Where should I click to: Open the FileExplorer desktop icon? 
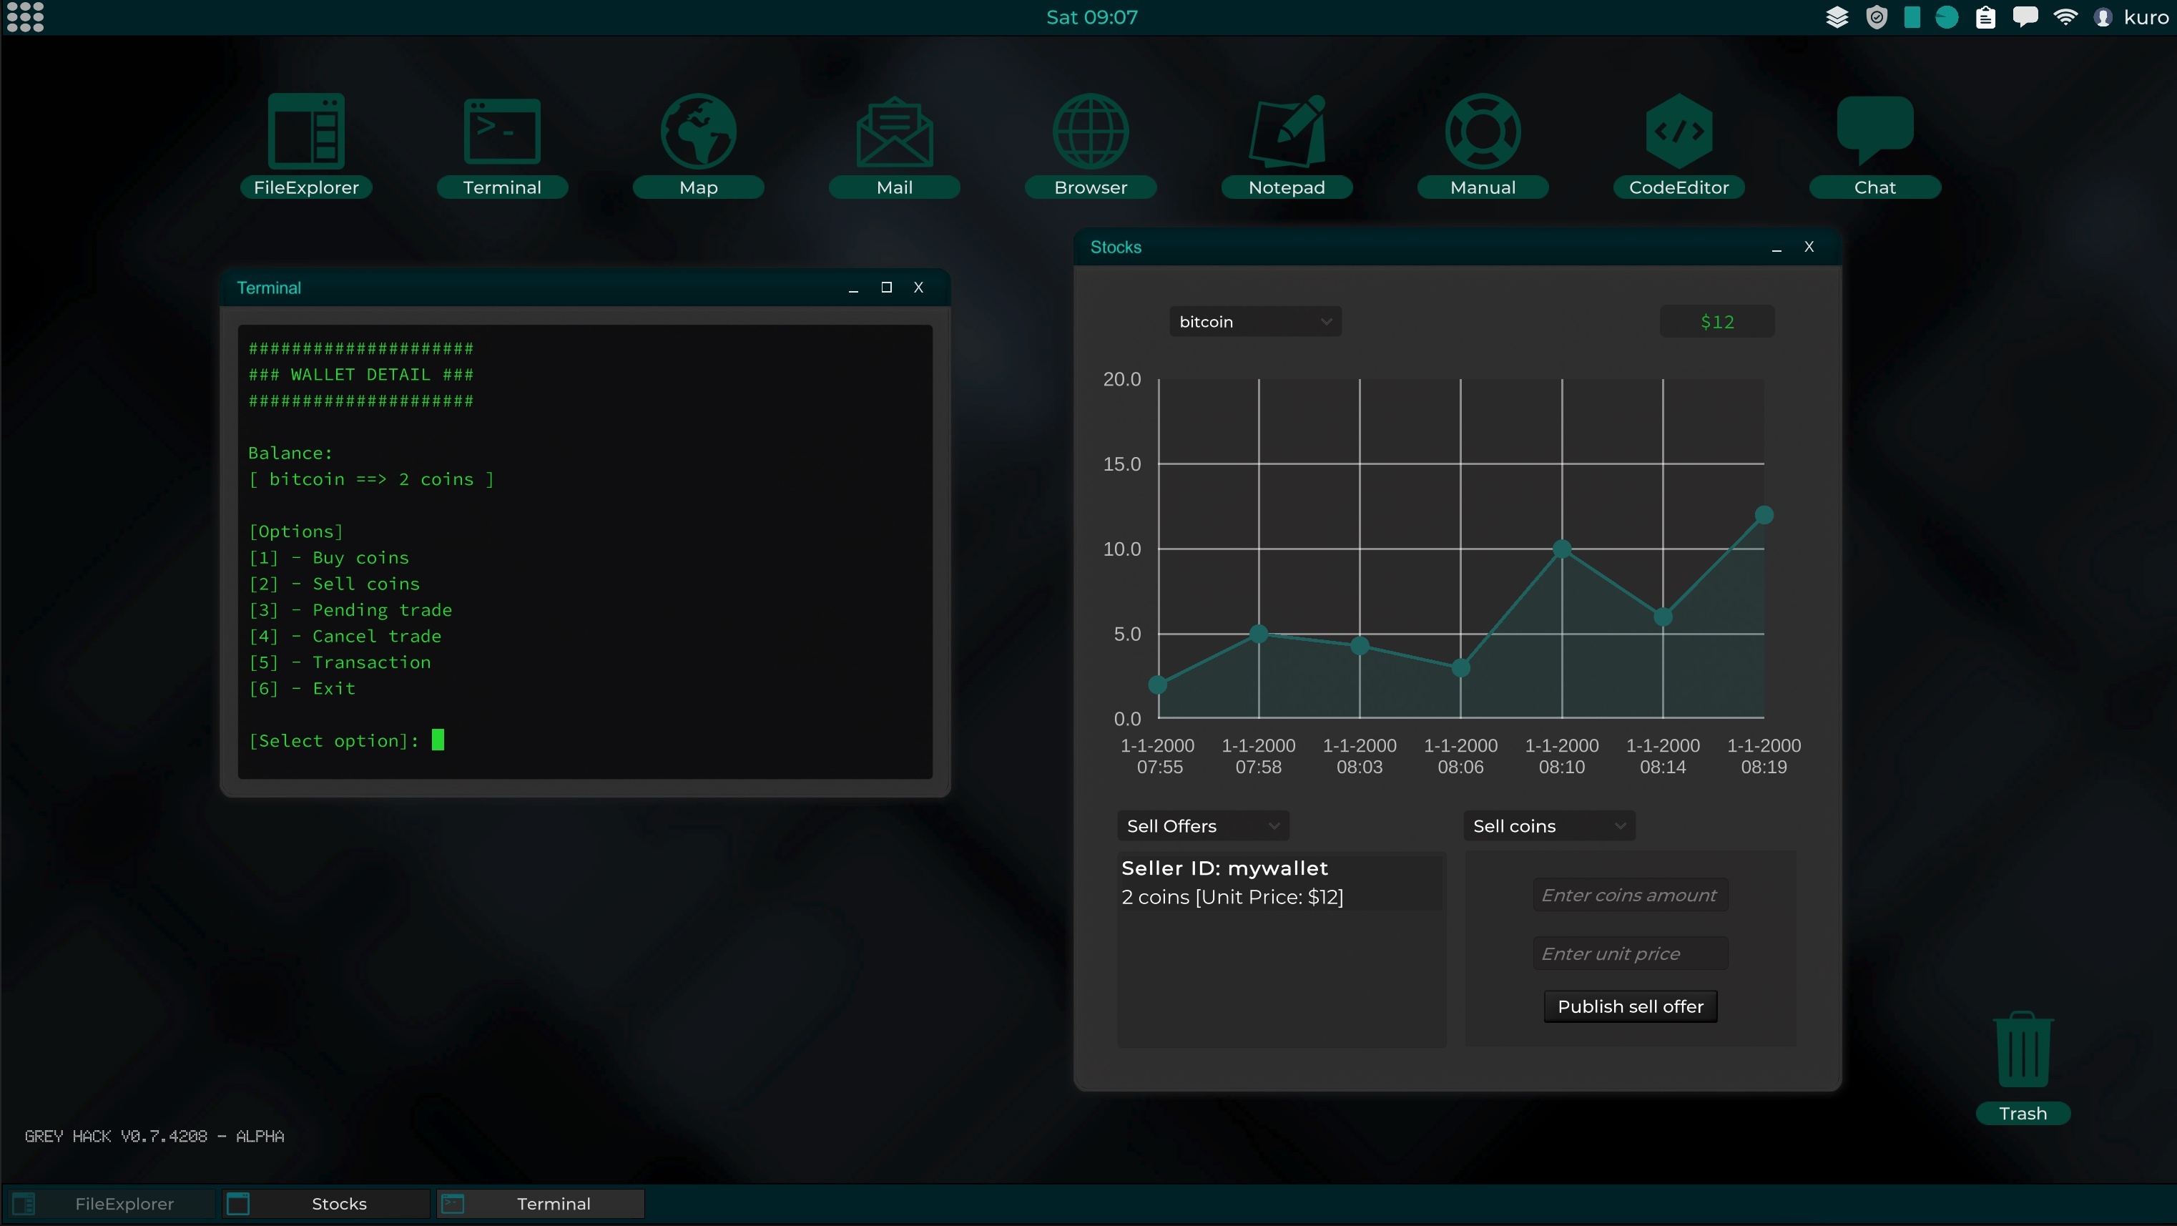[x=306, y=132]
